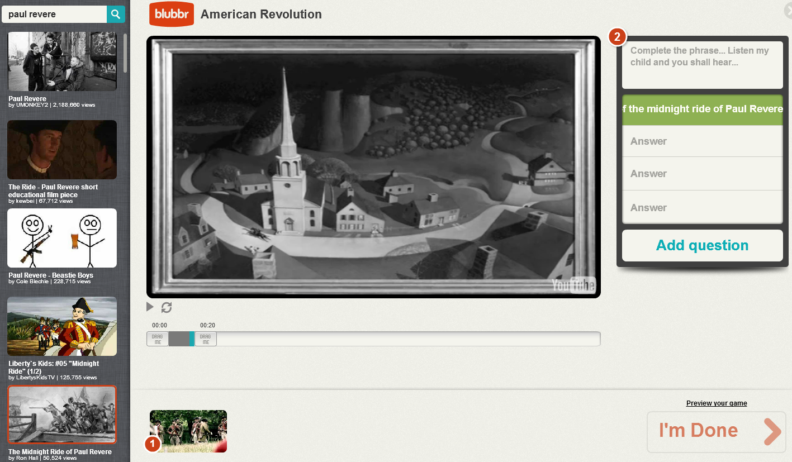The width and height of the screenshot is (792, 462).
Task: Click the YouTube logo on the video
Action: pos(573,284)
